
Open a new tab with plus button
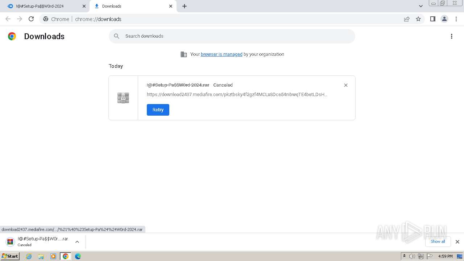point(185,6)
